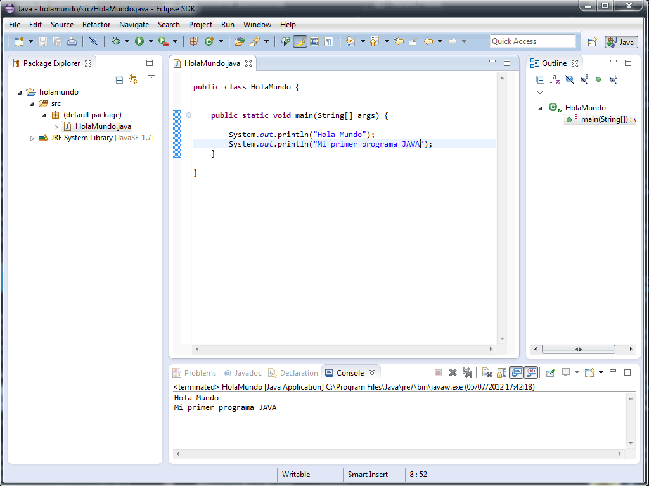The width and height of the screenshot is (649, 486).
Task: Toggle Scroll Lock in the Console
Action: coord(501,372)
